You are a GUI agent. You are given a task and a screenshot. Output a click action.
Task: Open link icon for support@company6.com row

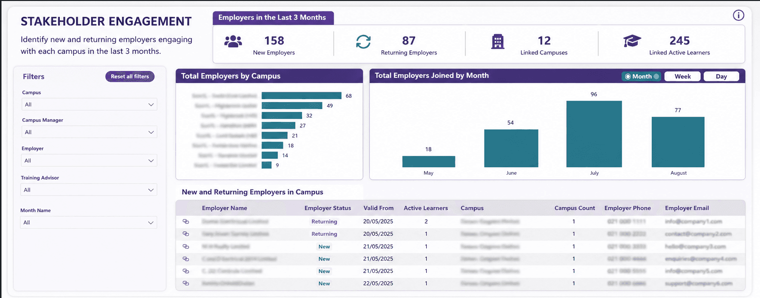pos(186,283)
